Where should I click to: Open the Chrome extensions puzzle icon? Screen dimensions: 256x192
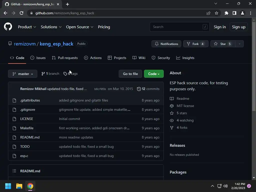226,13
